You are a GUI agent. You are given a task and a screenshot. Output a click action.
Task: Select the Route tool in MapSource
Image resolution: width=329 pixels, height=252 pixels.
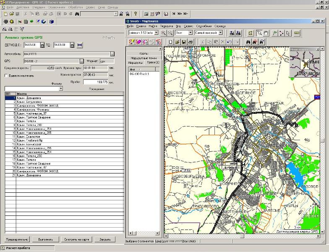click(281, 33)
